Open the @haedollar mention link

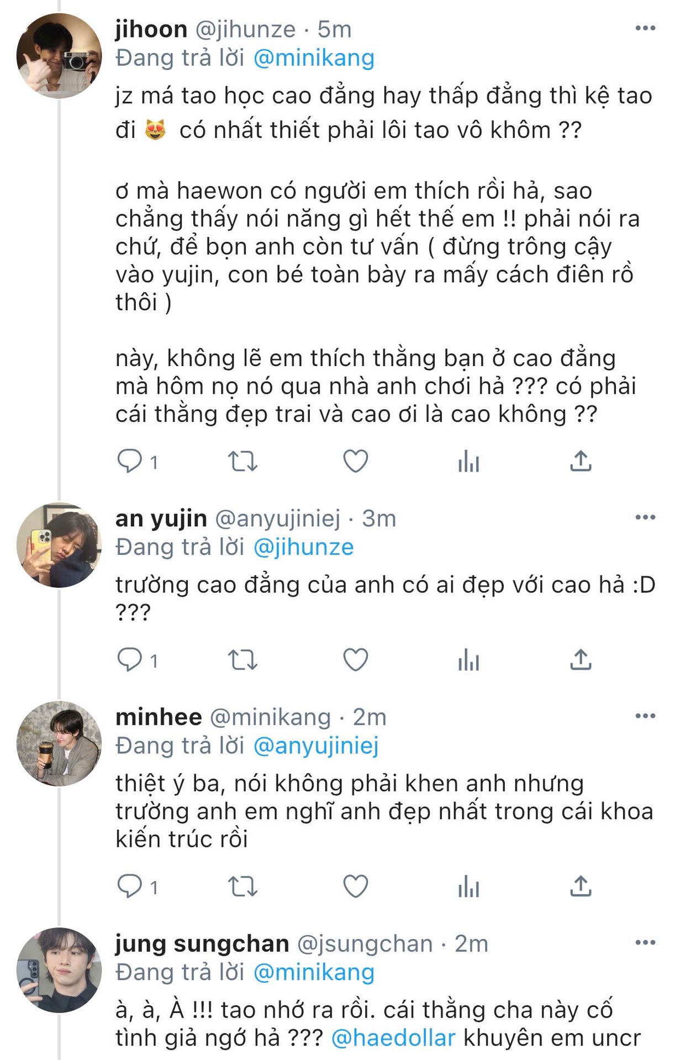(393, 1038)
